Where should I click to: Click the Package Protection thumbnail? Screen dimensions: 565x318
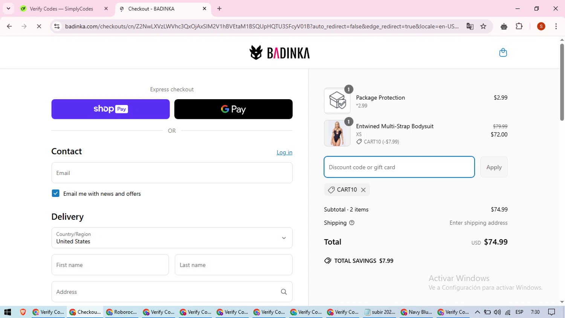(337, 101)
